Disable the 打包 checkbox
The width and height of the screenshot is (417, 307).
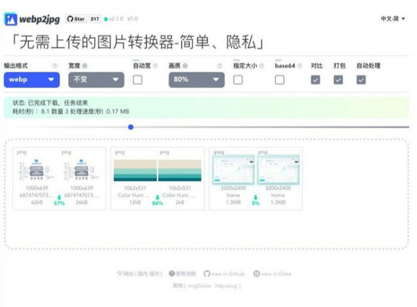(x=338, y=79)
